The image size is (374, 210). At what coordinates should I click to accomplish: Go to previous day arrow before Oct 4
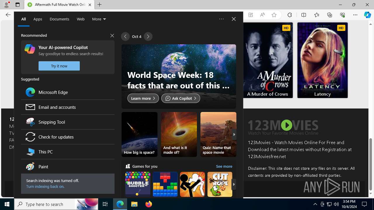click(x=125, y=36)
